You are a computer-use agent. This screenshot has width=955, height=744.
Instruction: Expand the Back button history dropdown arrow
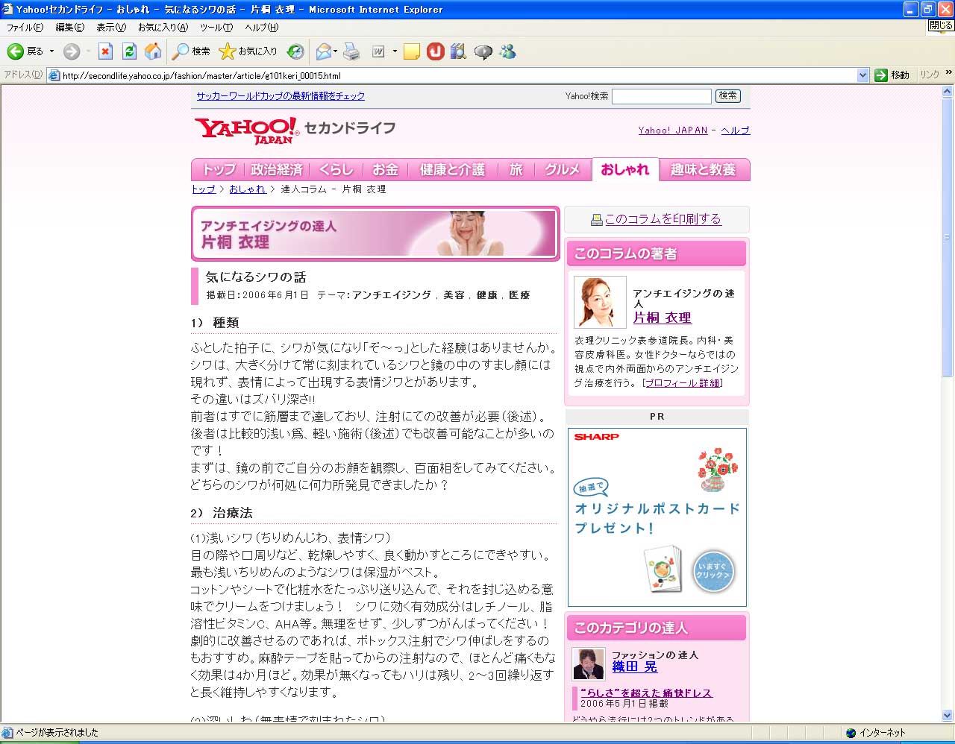tap(51, 51)
